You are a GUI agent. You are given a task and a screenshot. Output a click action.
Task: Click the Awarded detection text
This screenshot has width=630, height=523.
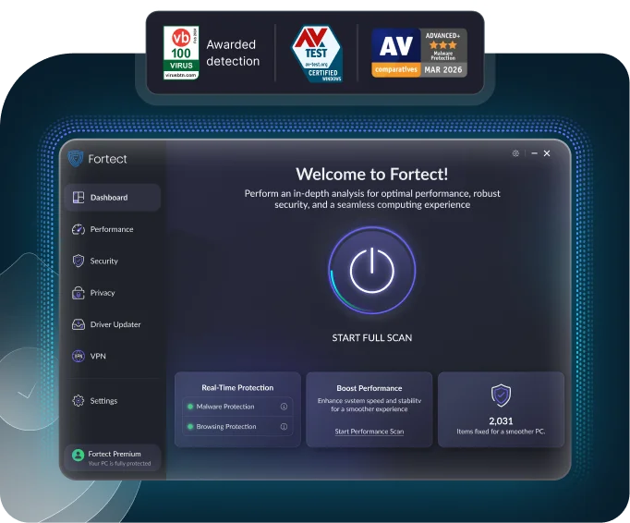(233, 53)
